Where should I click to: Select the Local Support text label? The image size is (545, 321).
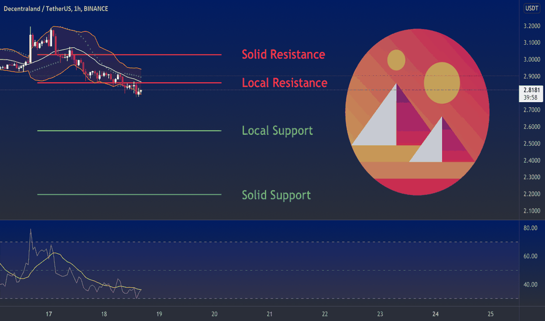pos(277,131)
